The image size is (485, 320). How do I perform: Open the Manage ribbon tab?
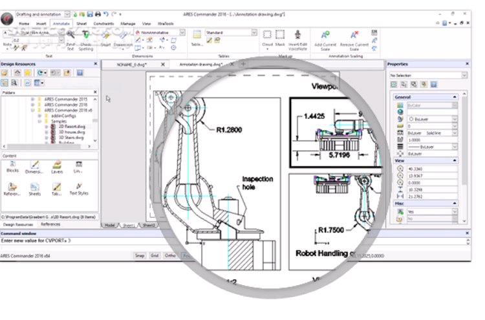[x=128, y=23]
